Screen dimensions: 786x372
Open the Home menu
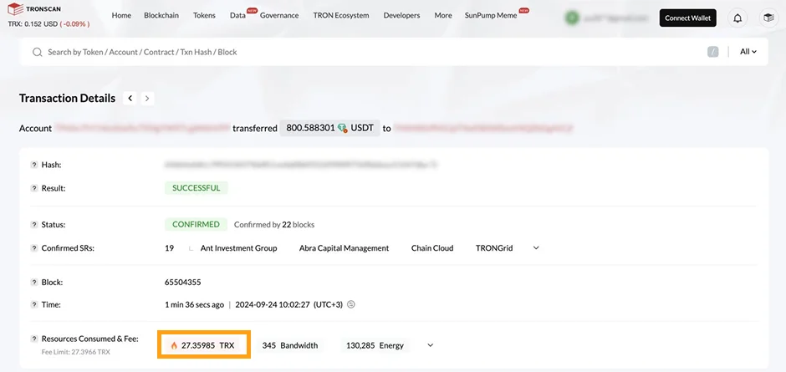121,16
